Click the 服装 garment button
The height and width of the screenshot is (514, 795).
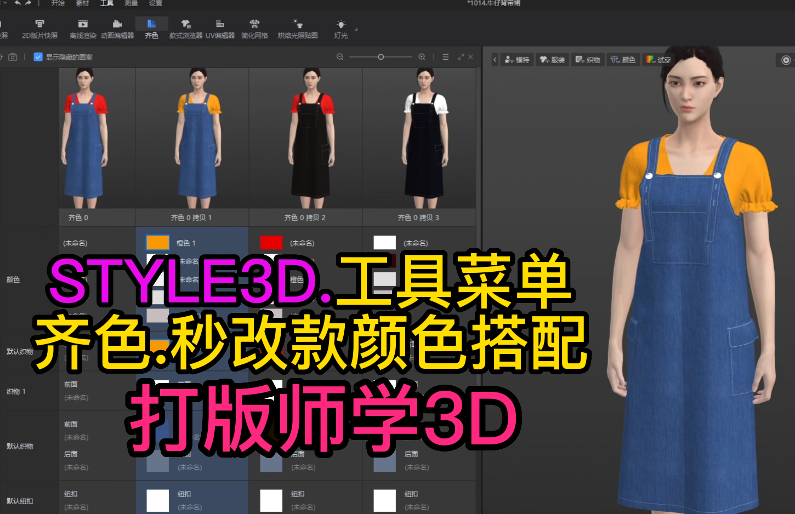click(552, 60)
